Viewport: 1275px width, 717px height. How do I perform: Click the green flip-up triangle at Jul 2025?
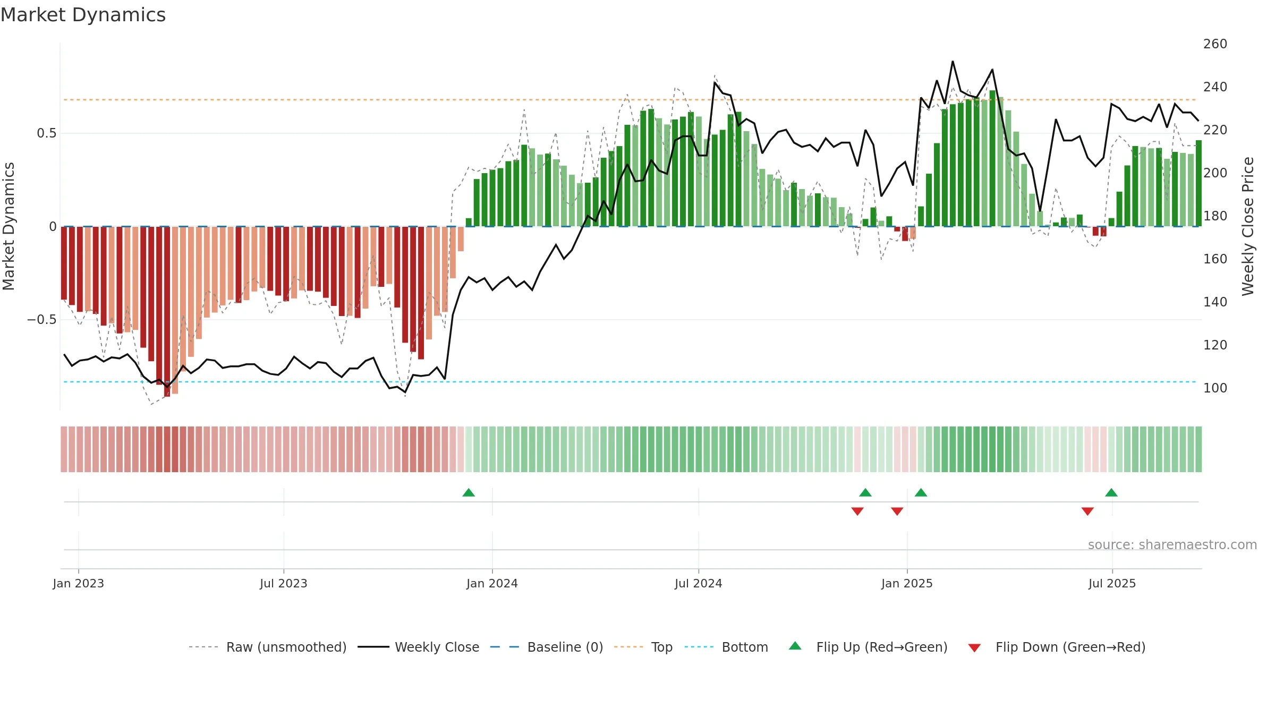(1111, 493)
